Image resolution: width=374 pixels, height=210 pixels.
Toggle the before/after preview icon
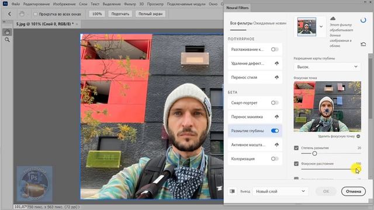pyautogui.click(x=232, y=191)
